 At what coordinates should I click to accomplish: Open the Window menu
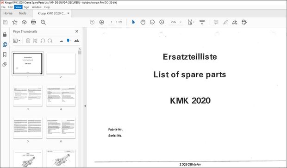pyautogui.click(x=37, y=7)
